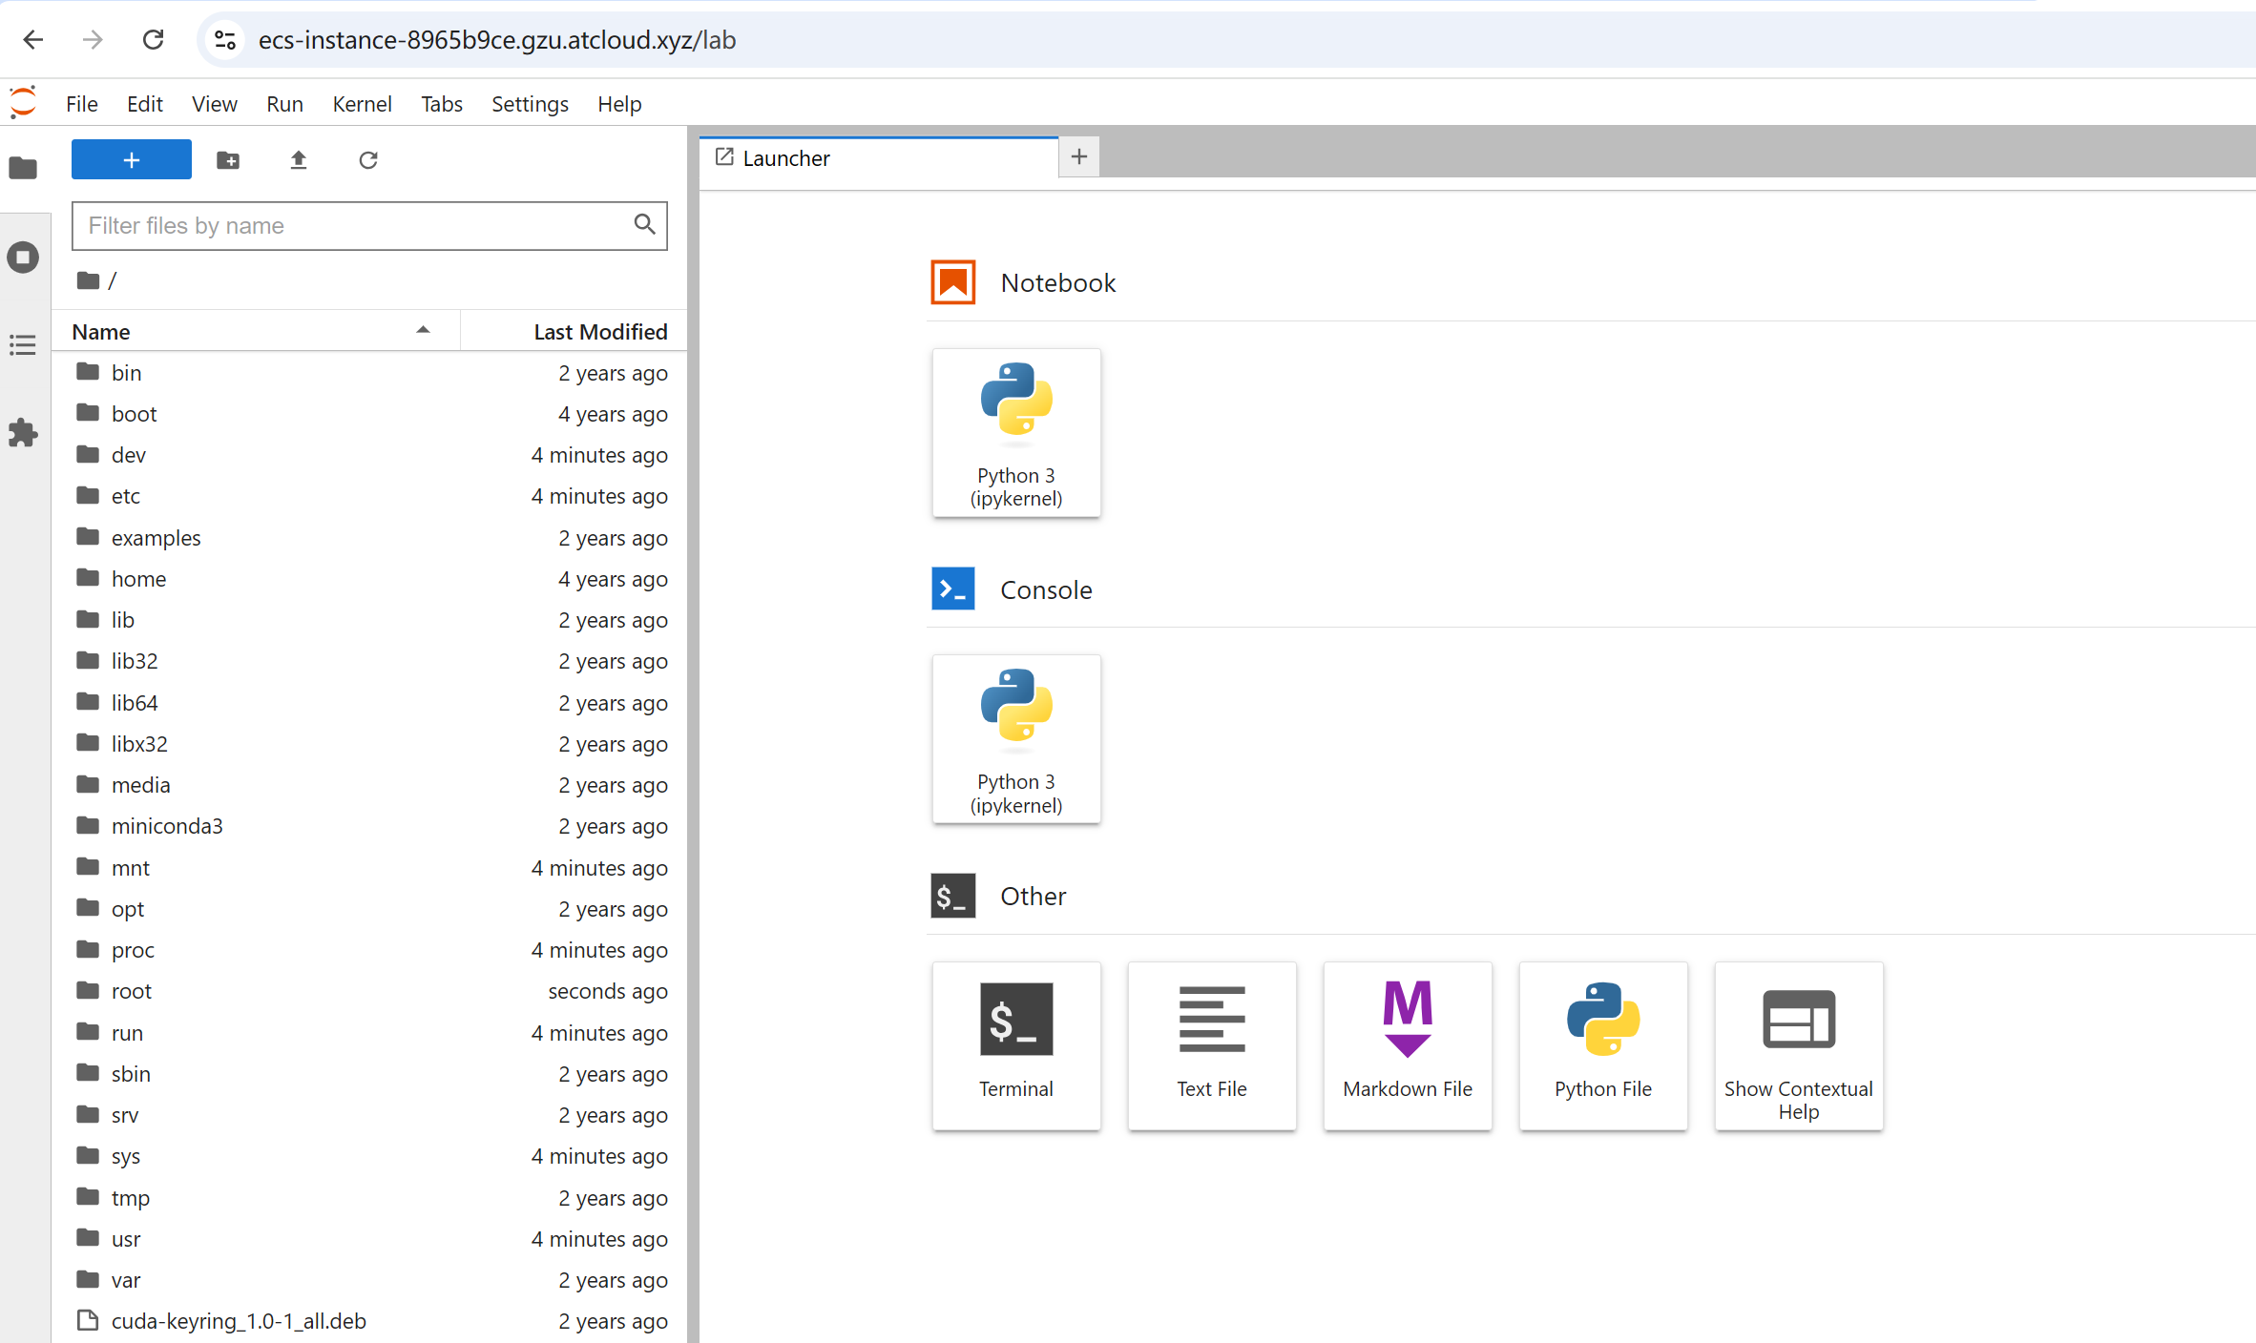Open the Kernel menu
2256x1343 pixels.
[x=362, y=104]
